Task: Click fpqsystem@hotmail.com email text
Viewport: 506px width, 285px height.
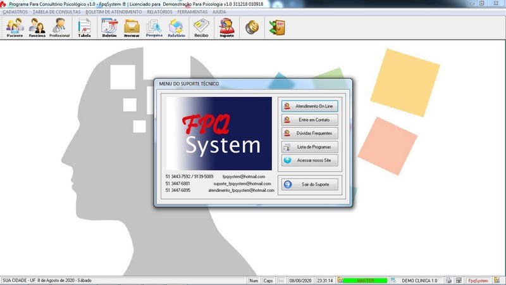Action: coord(244,177)
